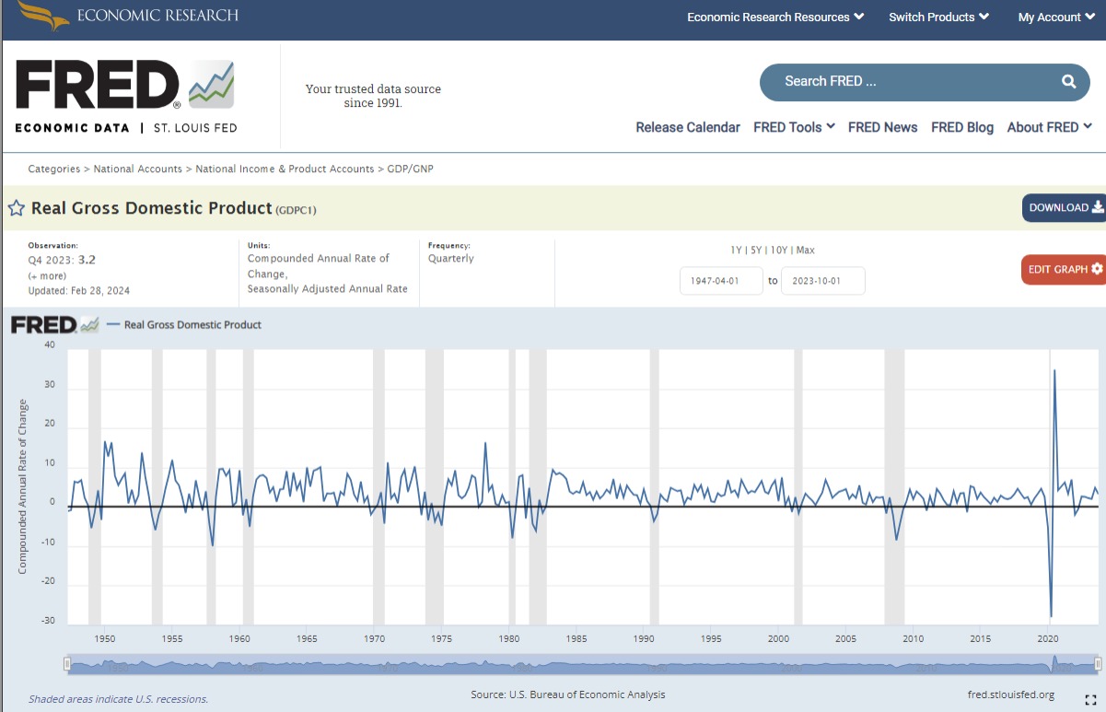The height and width of the screenshot is (712, 1106).
Task: Open the Economic Research Resources menu
Action: pos(774,17)
